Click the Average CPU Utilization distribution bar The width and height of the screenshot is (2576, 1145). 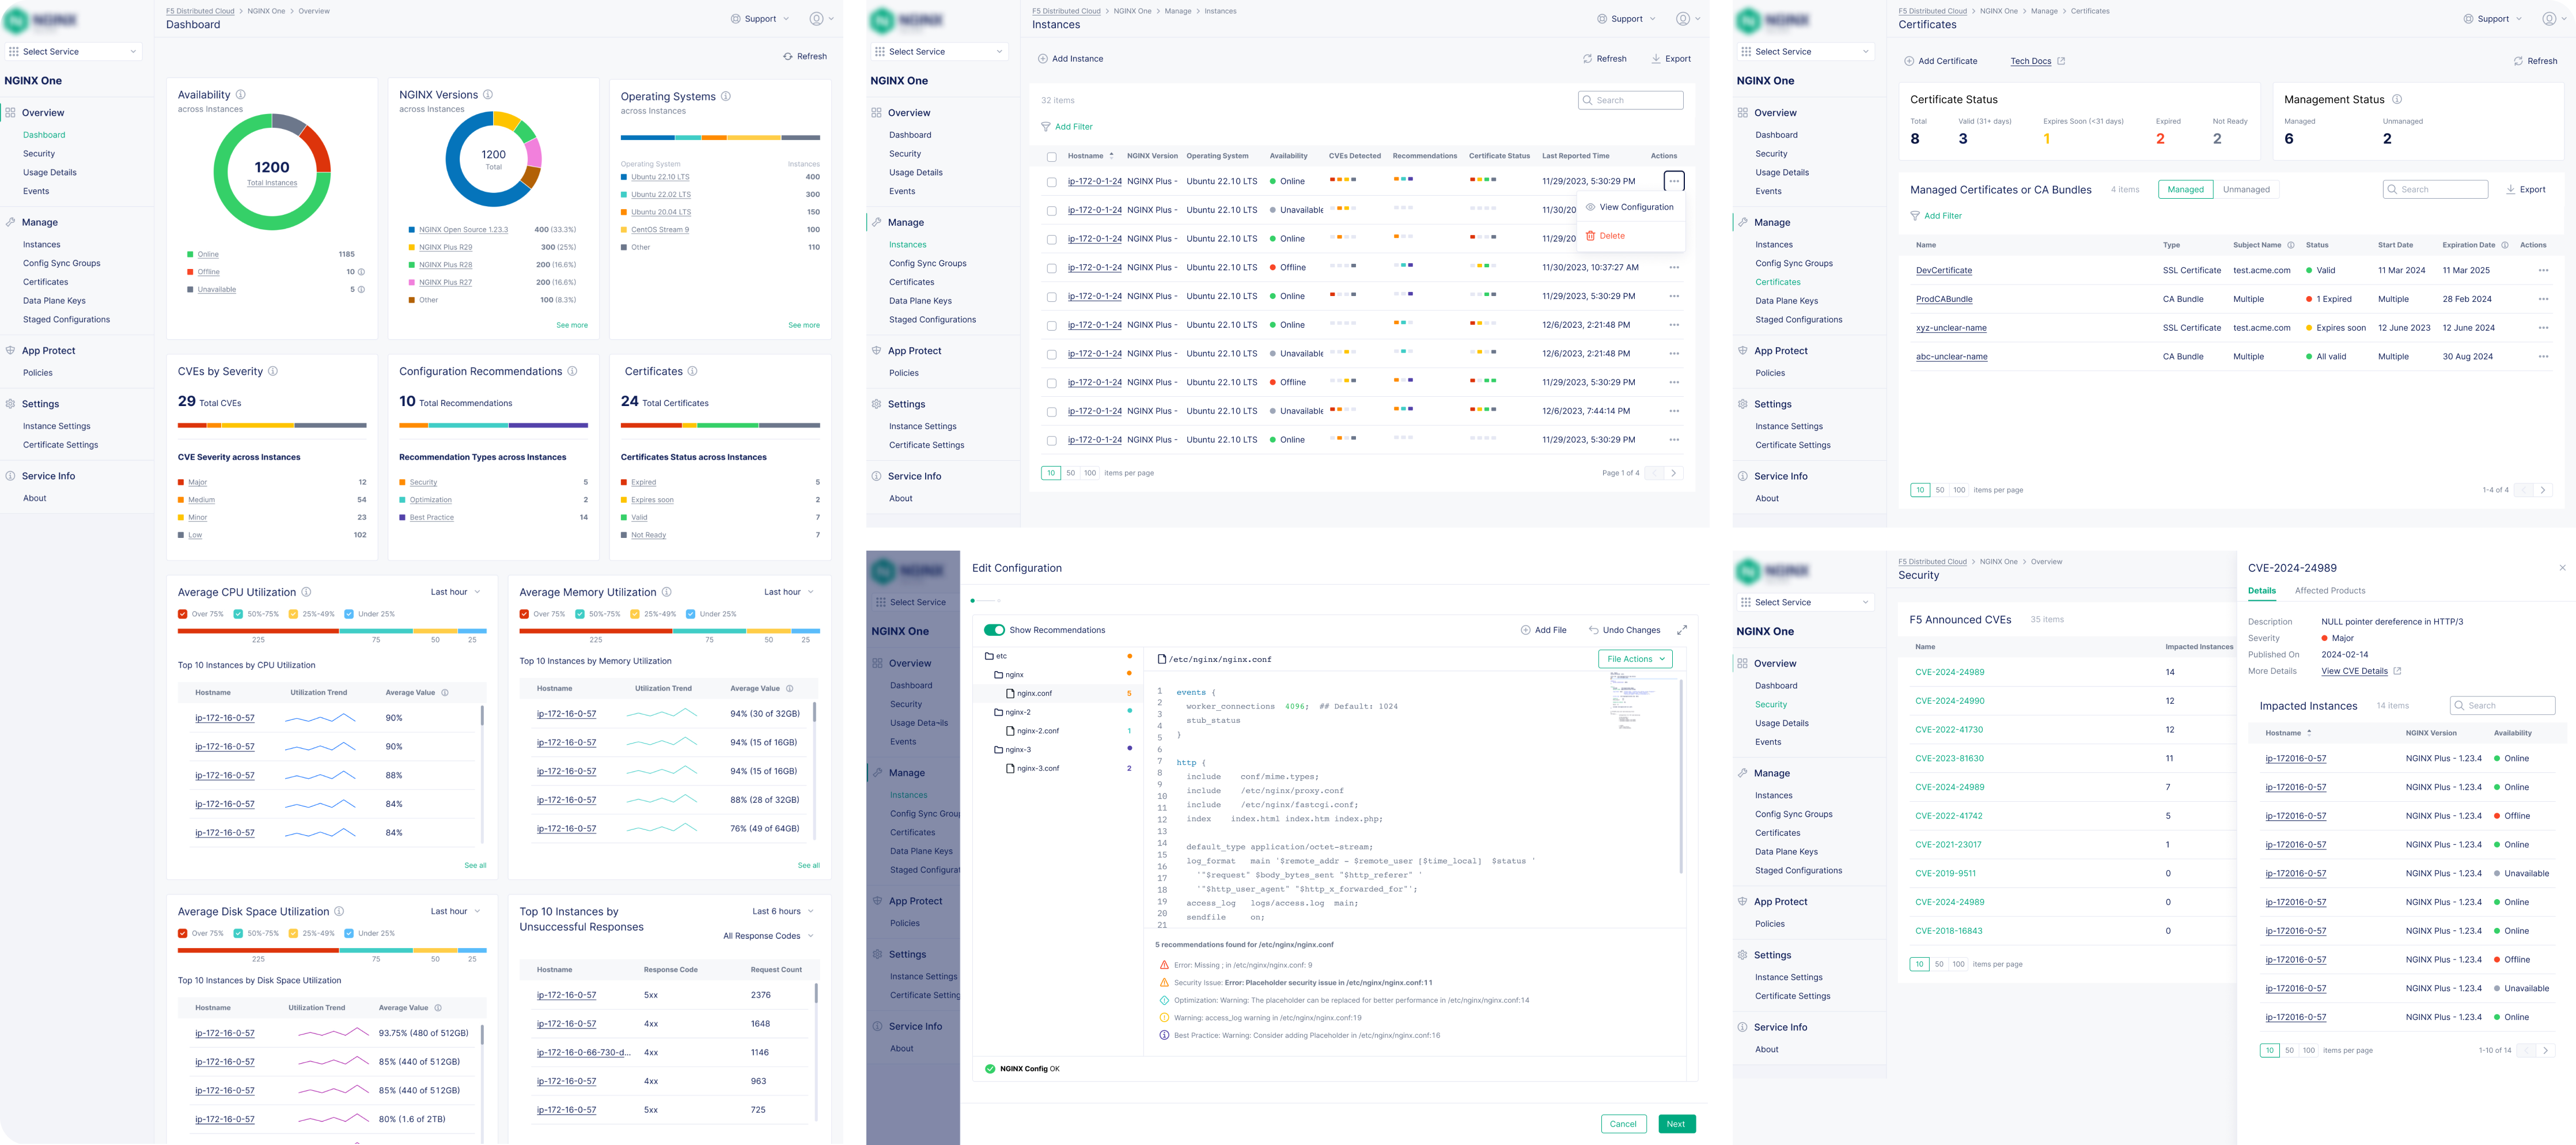click(332, 631)
